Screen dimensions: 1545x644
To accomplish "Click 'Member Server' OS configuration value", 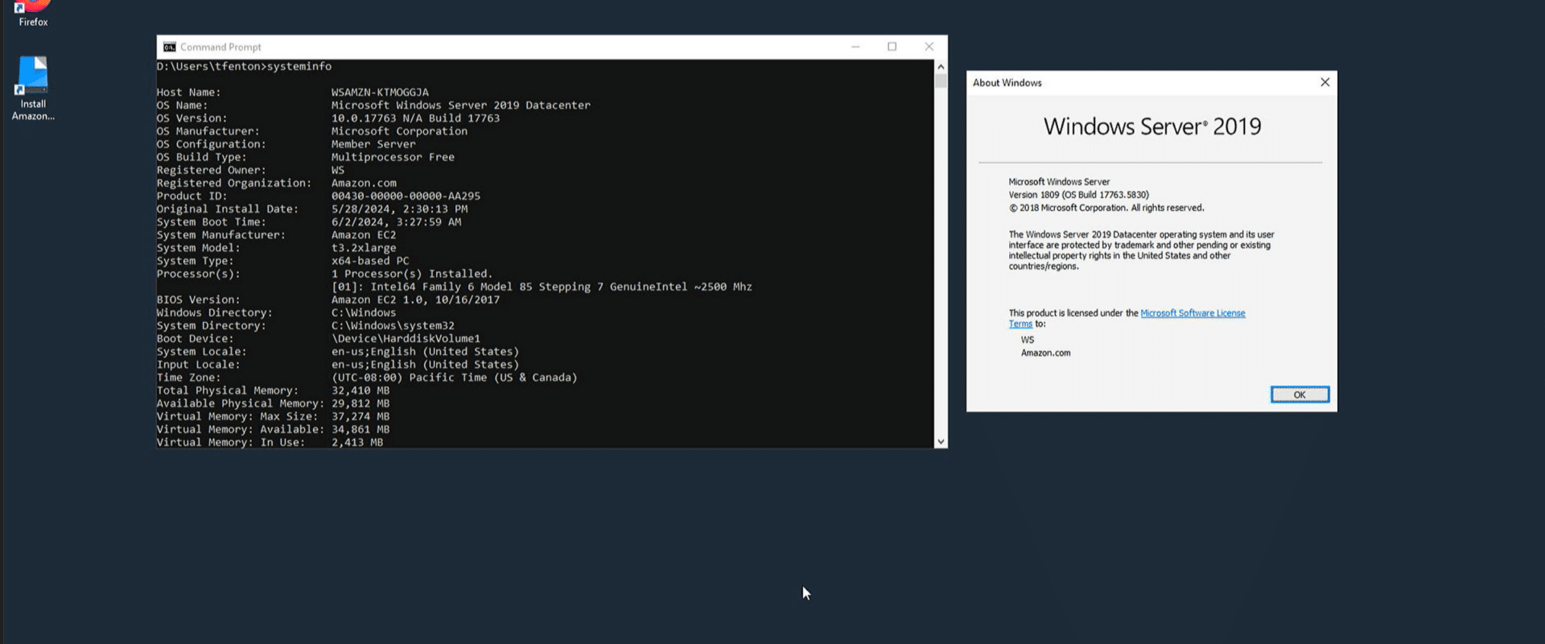I will [x=373, y=144].
